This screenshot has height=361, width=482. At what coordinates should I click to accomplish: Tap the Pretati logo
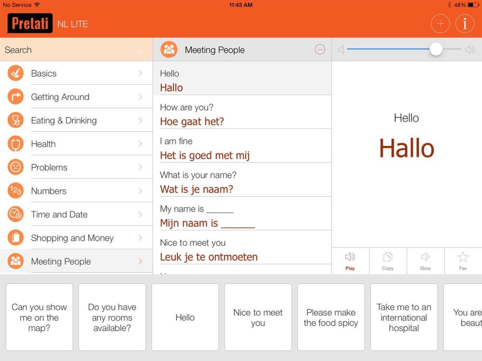(30, 23)
